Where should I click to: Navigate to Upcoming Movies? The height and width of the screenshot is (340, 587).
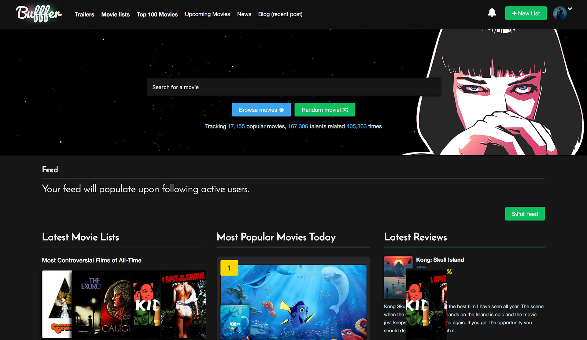tap(207, 14)
